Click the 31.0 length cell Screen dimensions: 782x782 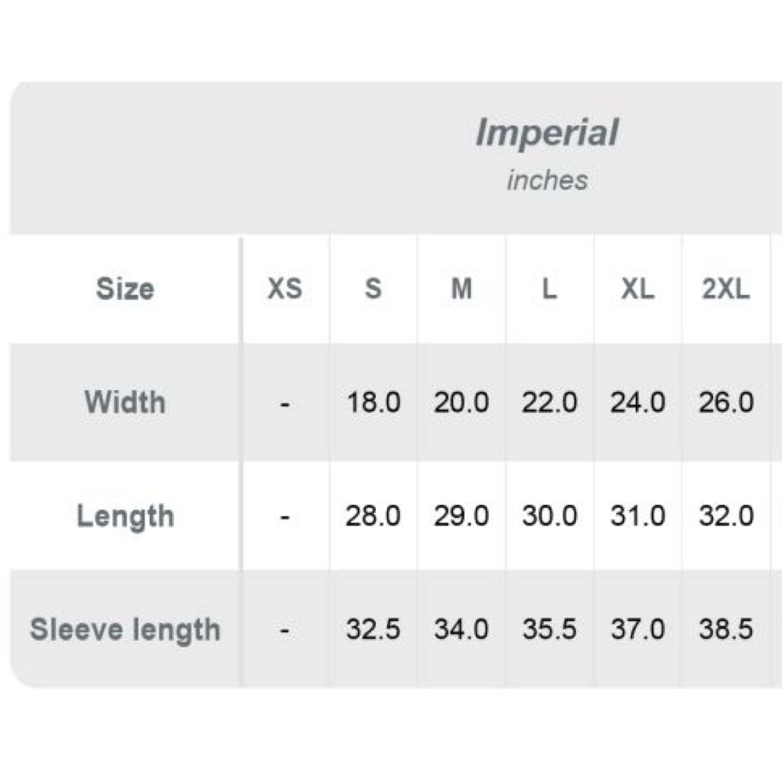pos(638,516)
